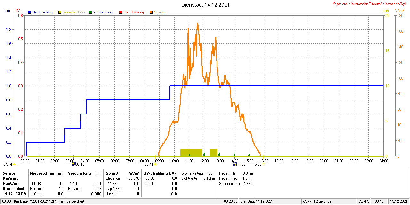This screenshot has height=205, width=410.
Task: Click the 24:00 label on the time axis
Action: (x=383, y=161)
